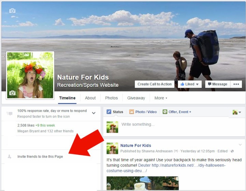246x191 pixels.
Task: Open the Liked dropdown button
Action: tap(190, 84)
